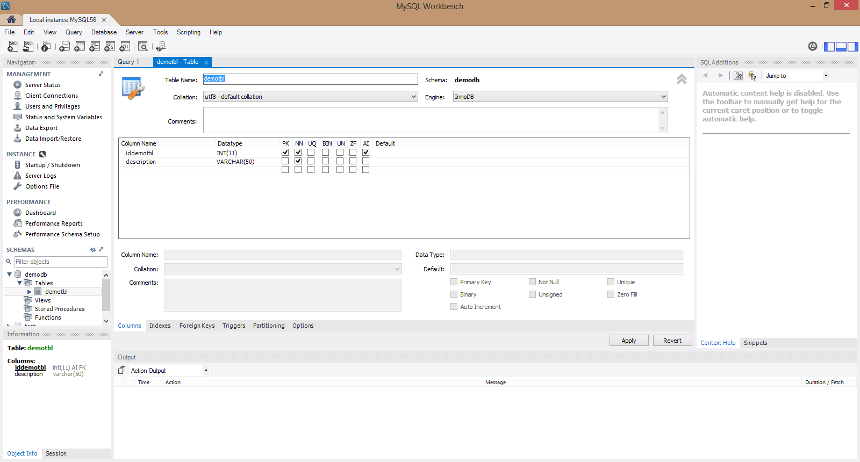
Task: Click the Filter objects search field
Action: (x=61, y=262)
